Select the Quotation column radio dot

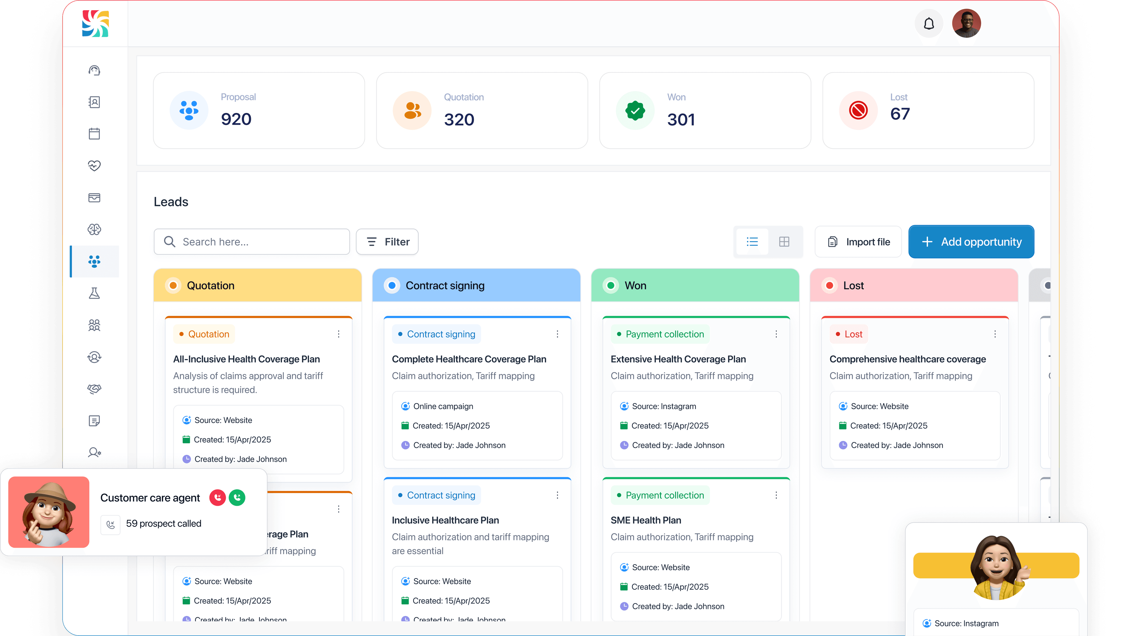click(173, 285)
